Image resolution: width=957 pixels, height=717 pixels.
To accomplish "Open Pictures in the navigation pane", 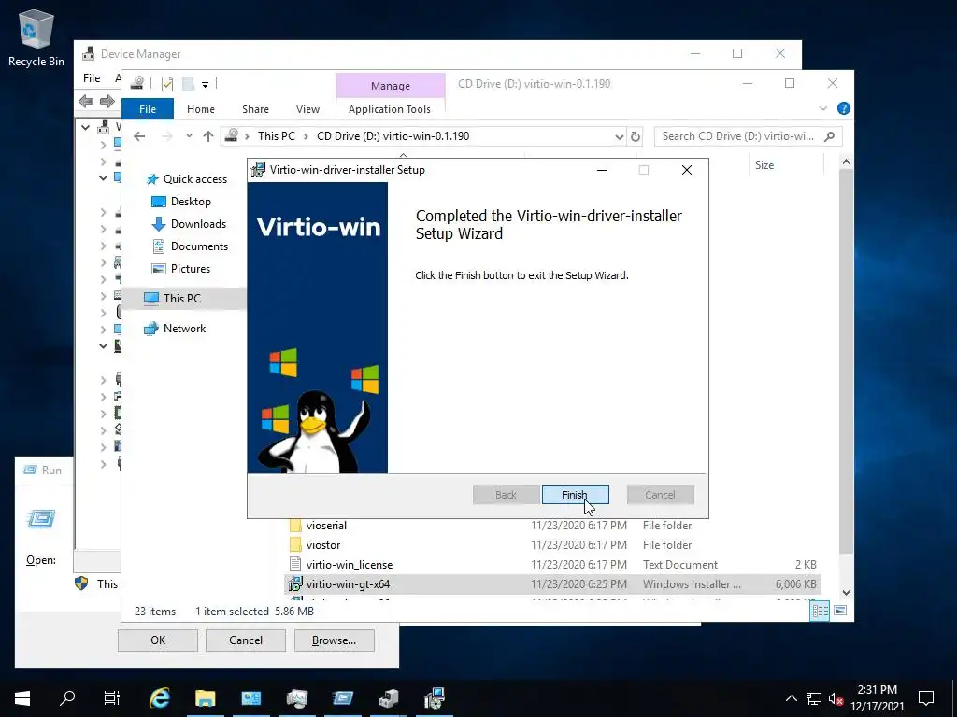I will pyautogui.click(x=191, y=268).
